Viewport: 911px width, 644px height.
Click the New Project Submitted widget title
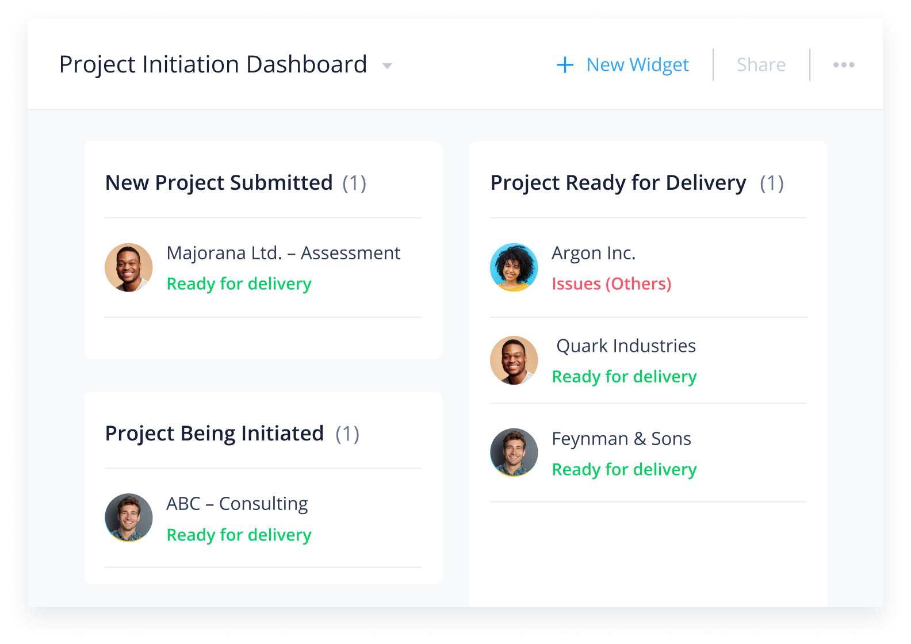(x=219, y=183)
